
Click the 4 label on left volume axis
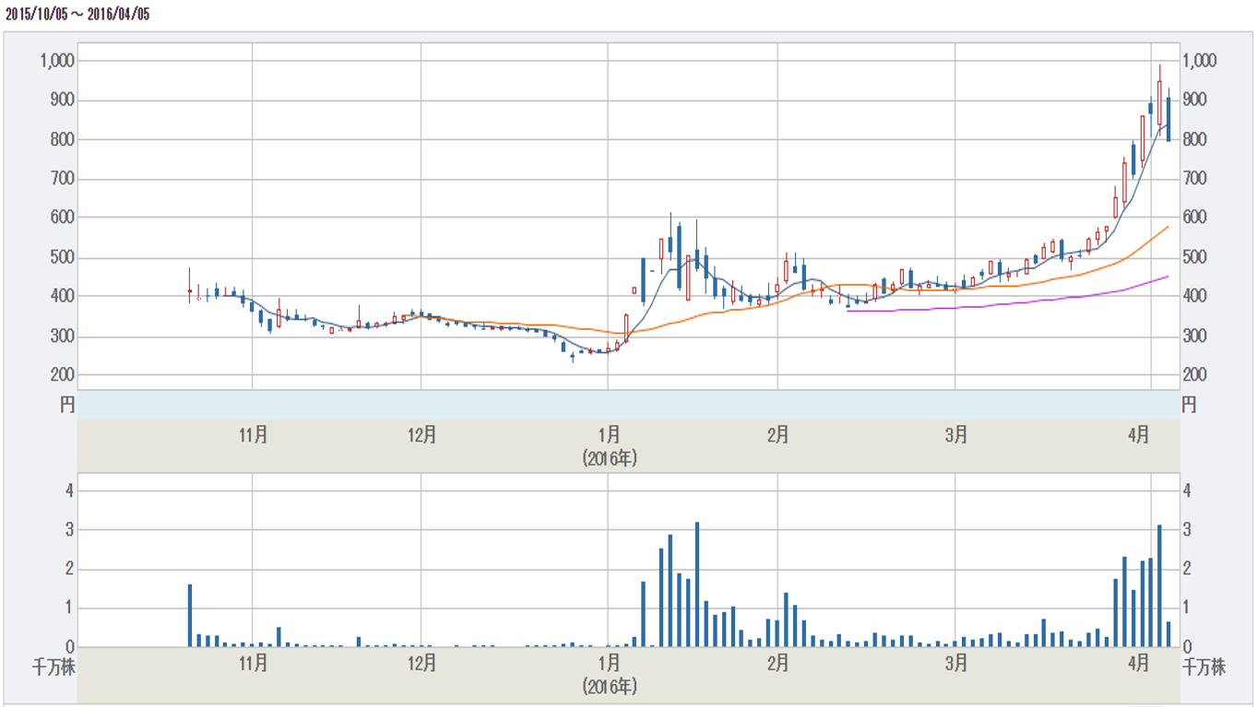[x=69, y=490]
